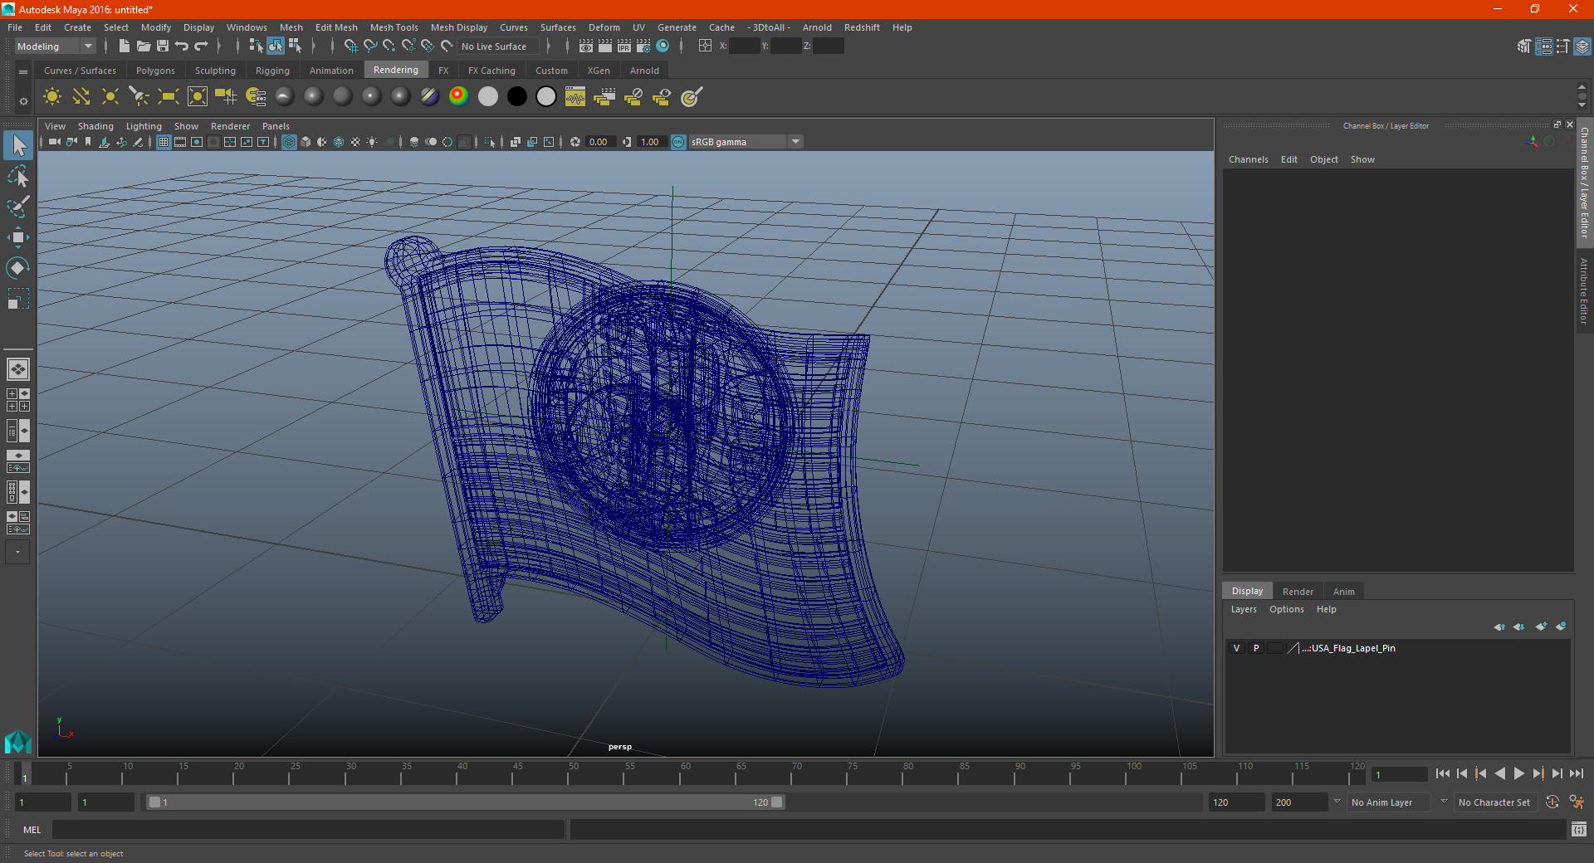Select the black surface shader swatch
1594x863 pixels.
pyautogui.click(x=516, y=97)
